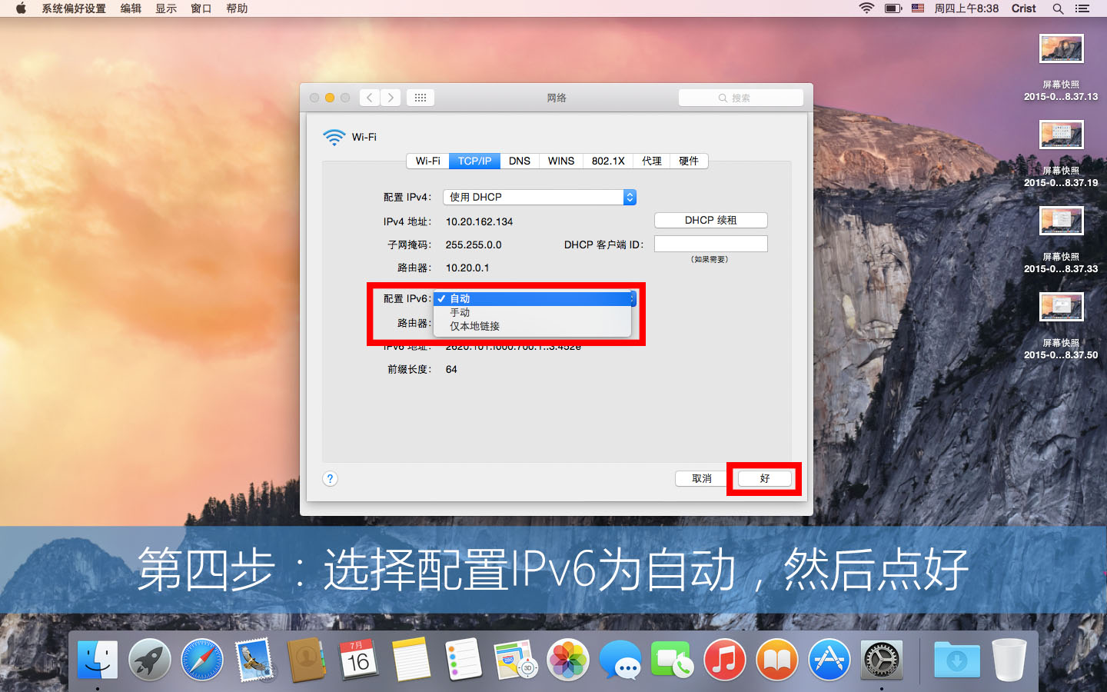1107x692 pixels.
Task: Open iBooks orange book icon
Action: [777, 660]
